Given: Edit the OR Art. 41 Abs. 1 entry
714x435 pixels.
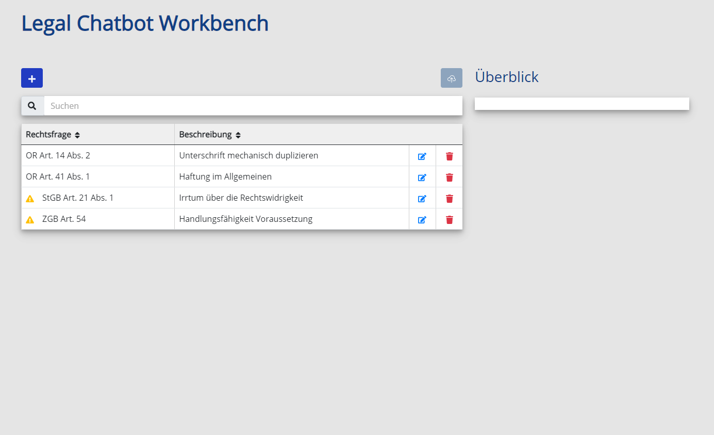Looking at the screenshot, I should coord(422,177).
